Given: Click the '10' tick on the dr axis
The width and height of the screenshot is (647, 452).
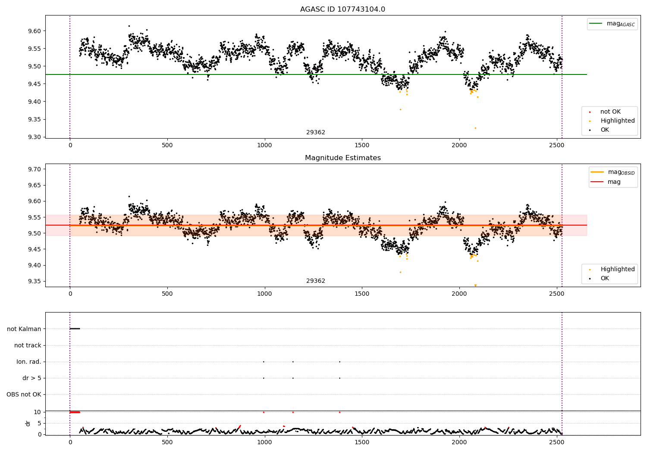Looking at the screenshot, I should pos(38,412).
